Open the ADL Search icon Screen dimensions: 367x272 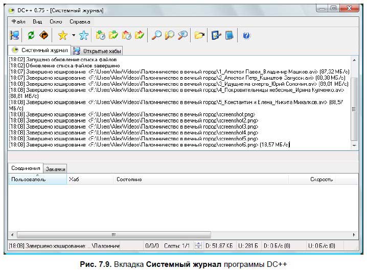[x=170, y=36]
